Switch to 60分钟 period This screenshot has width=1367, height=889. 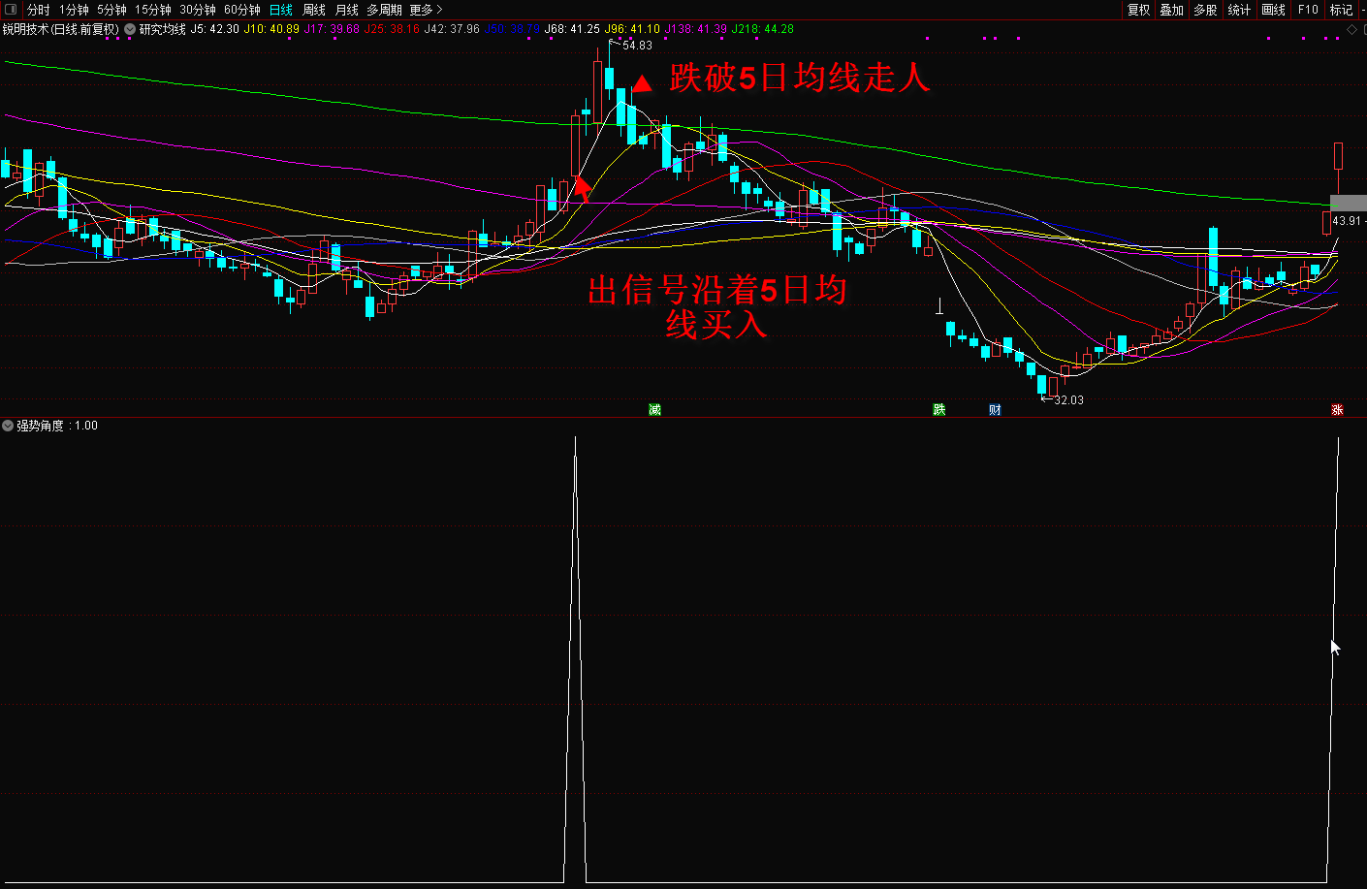pos(241,10)
